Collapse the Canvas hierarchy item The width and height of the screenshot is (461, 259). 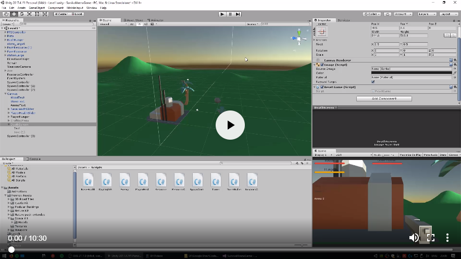(x=5, y=94)
